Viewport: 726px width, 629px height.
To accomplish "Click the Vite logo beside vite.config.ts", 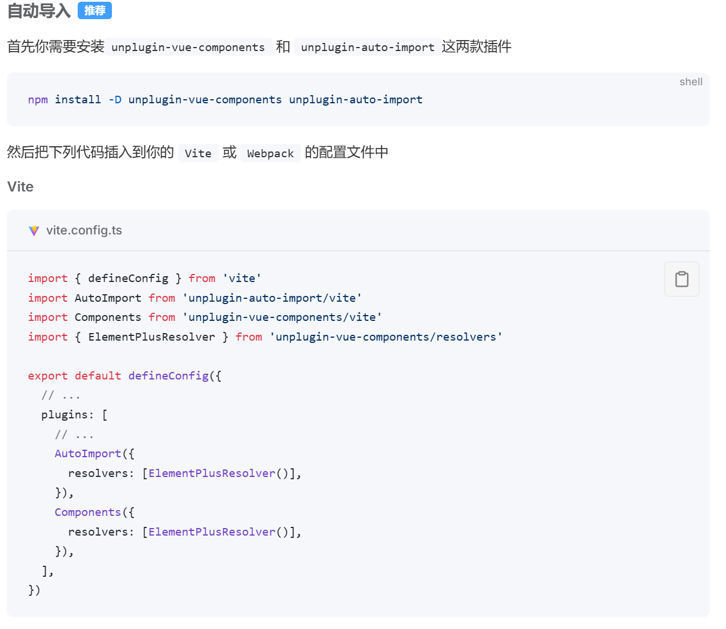I will [34, 230].
